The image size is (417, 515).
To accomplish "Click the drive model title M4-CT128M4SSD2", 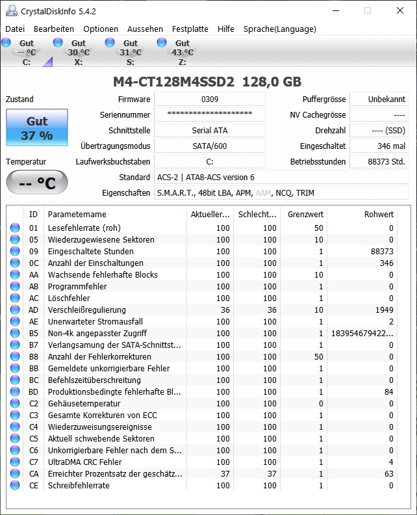I will point(173,82).
